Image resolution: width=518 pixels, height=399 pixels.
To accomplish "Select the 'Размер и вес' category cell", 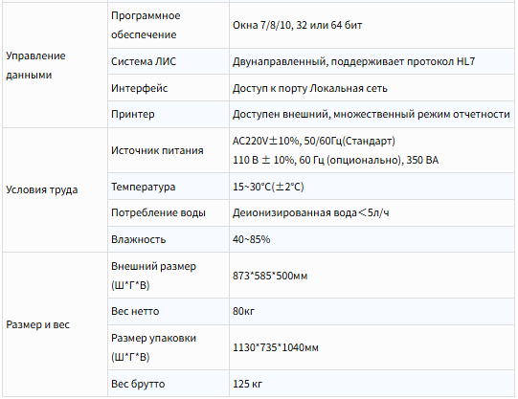I will 55,324.
